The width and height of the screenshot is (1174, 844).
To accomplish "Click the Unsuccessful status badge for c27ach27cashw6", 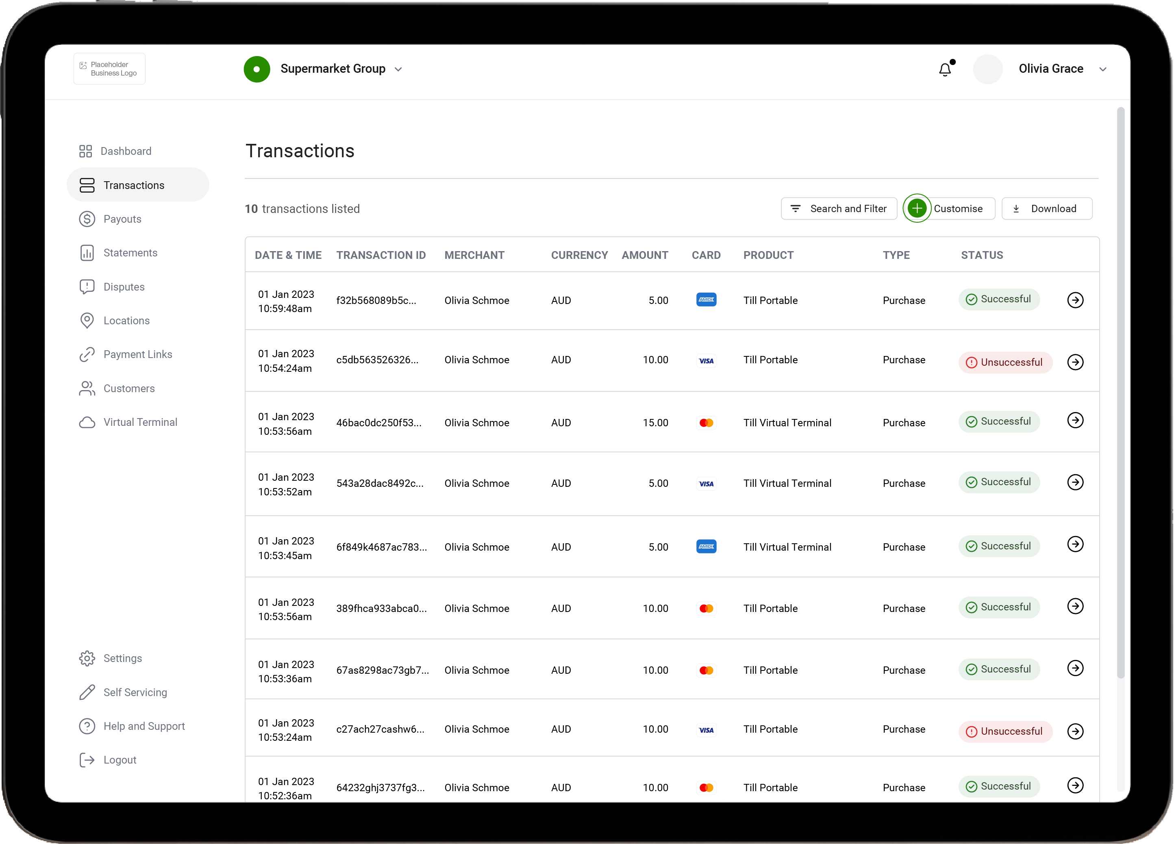I will [x=1005, y=731].
